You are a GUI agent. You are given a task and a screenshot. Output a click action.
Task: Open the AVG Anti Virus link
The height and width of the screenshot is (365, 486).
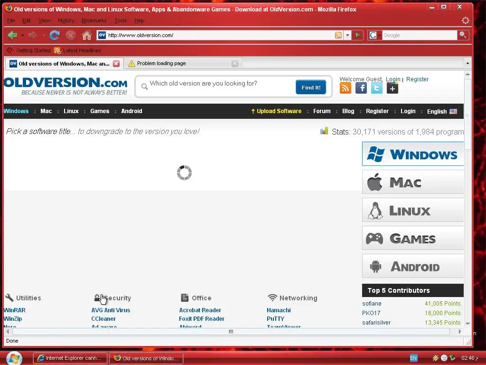[x=111, y=310]
